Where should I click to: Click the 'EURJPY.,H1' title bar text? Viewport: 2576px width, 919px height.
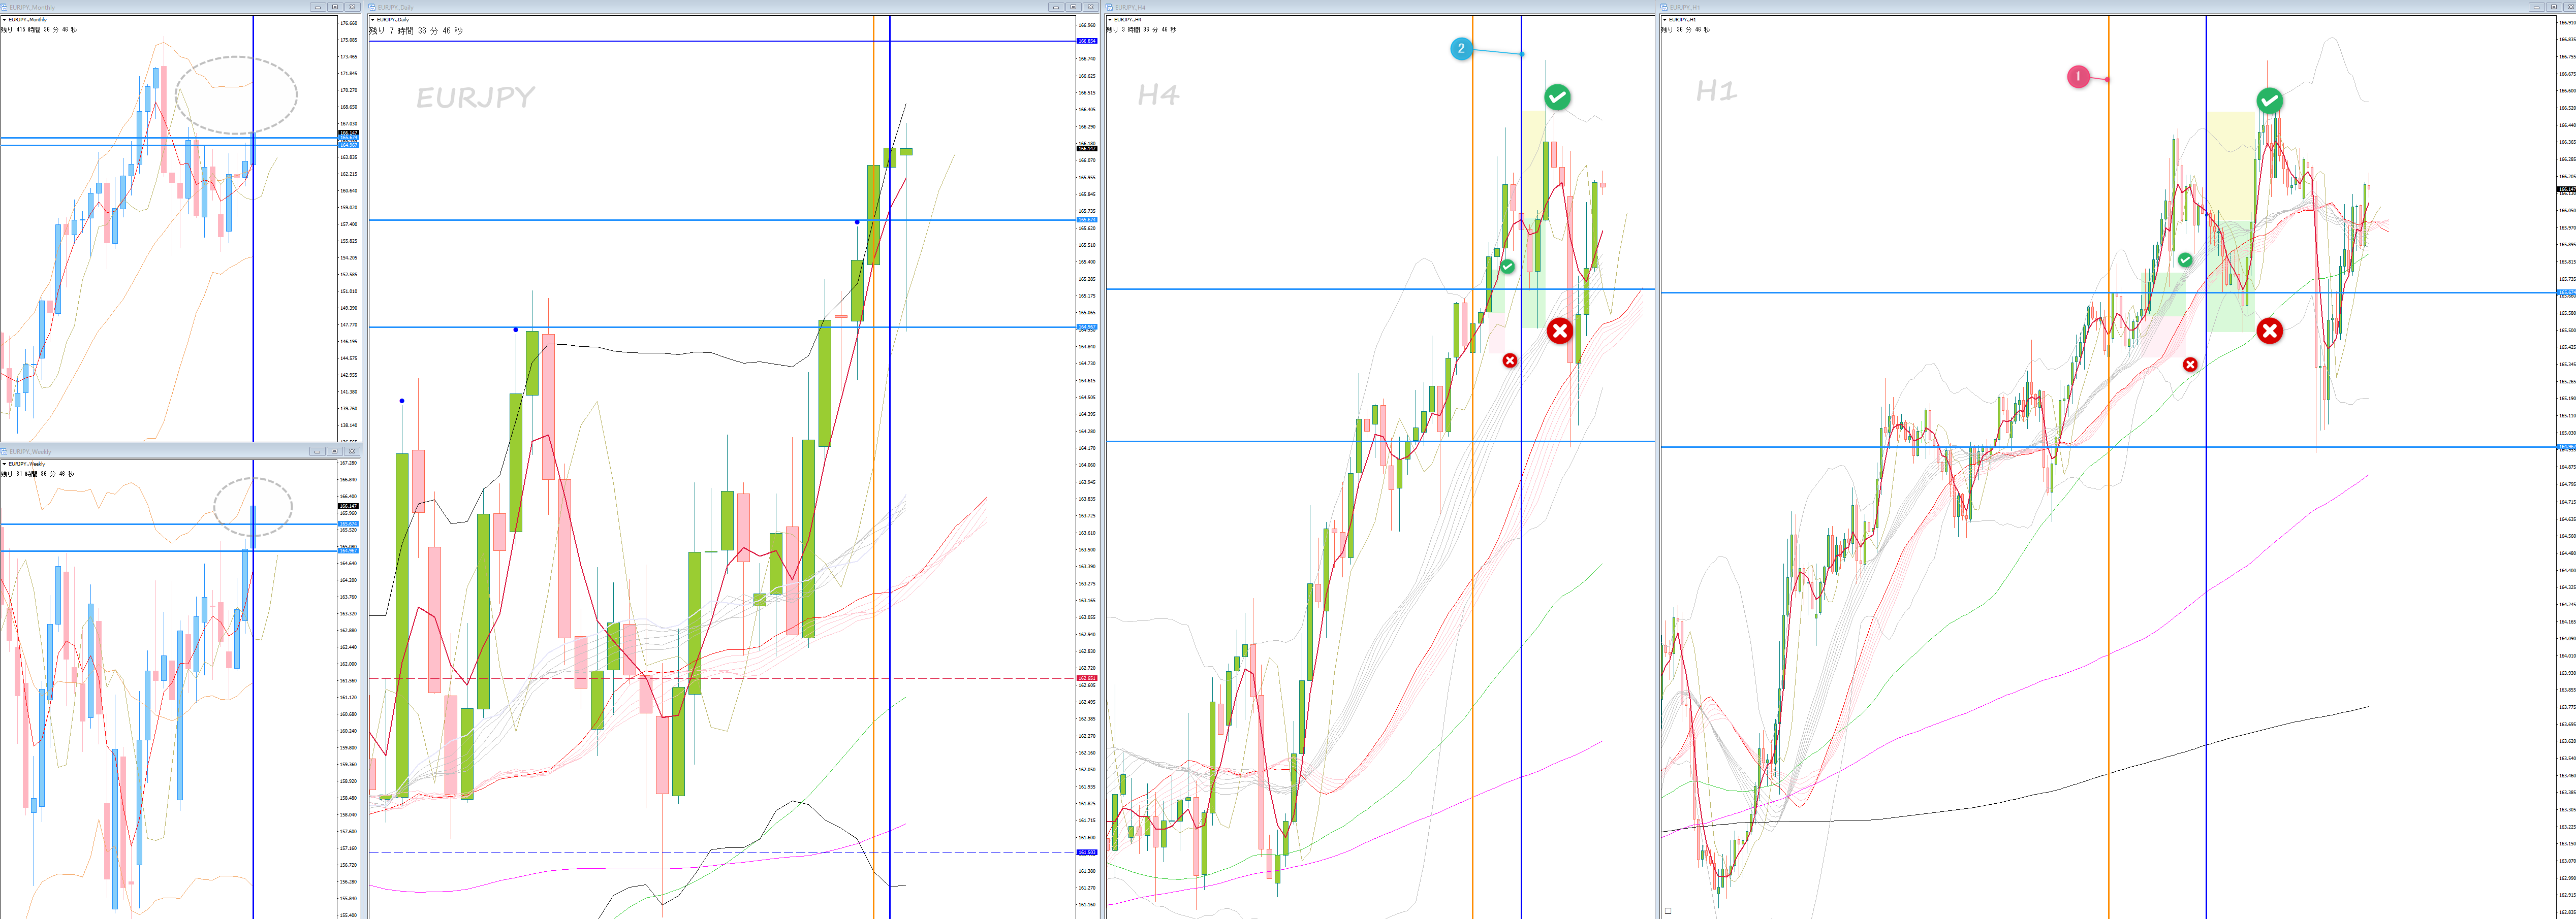click(x=1685, y=7)
